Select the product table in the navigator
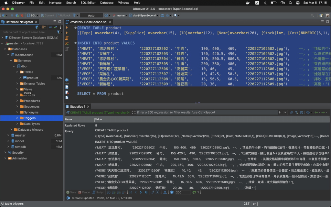The image size is (331, 207). click(32, 78)
